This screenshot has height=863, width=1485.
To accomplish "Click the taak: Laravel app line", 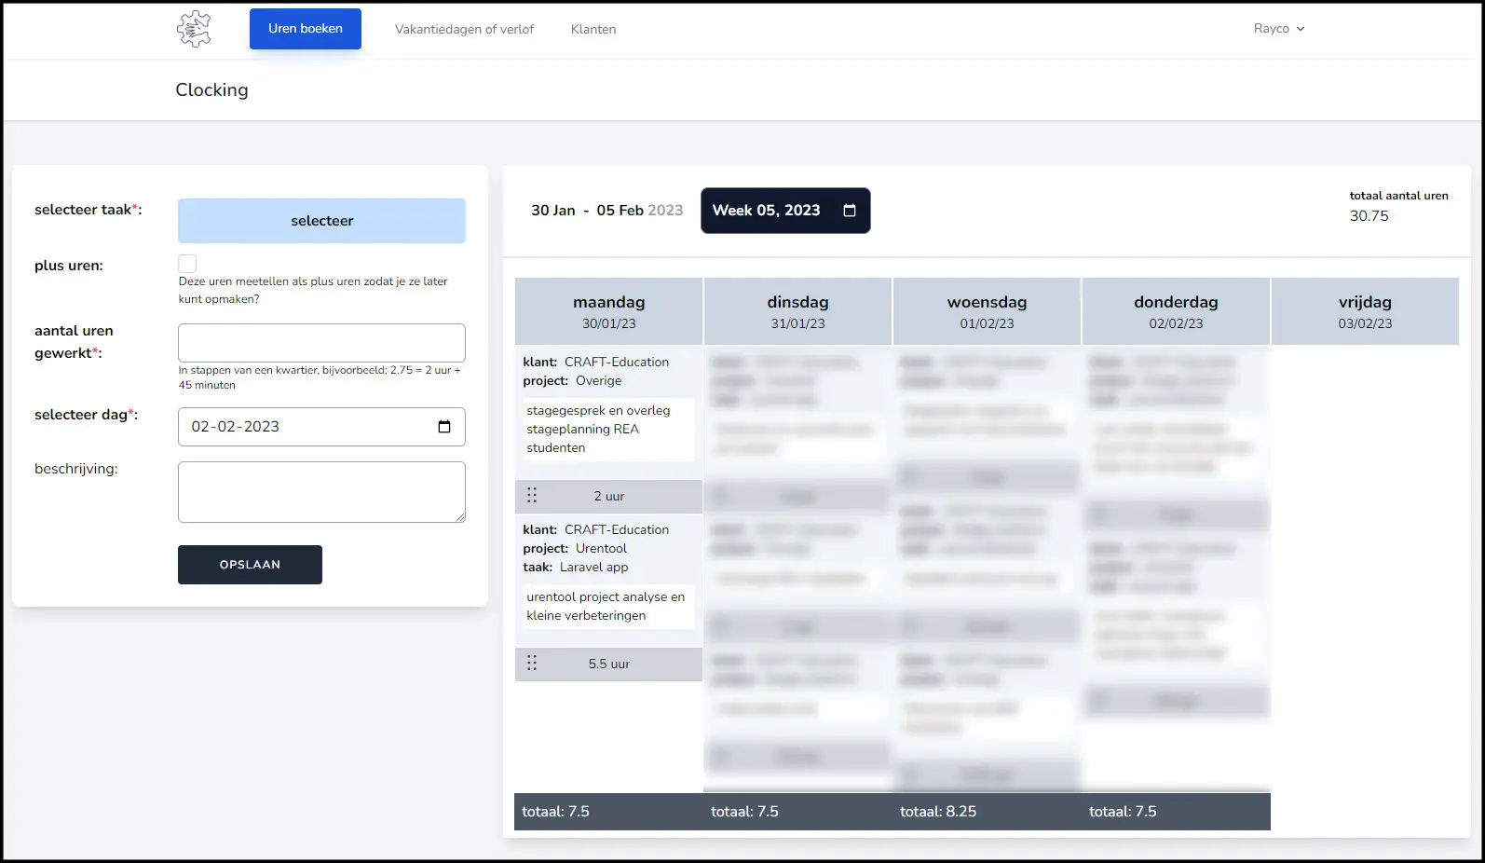I will point(576,568).
